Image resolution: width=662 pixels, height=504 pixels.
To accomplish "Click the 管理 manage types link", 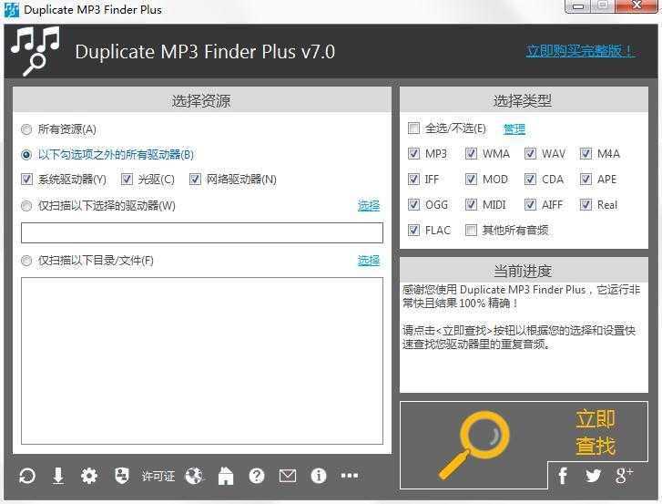I will click(x=514, y=129).
